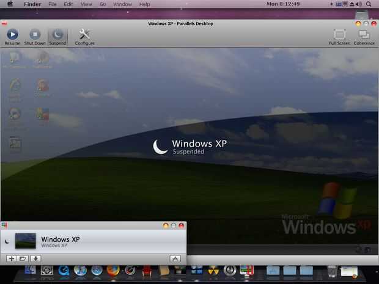Screen dimensions: 379x284
Task: Select the Windows XP thumbnail in VM list
Action: pos(26,241)
